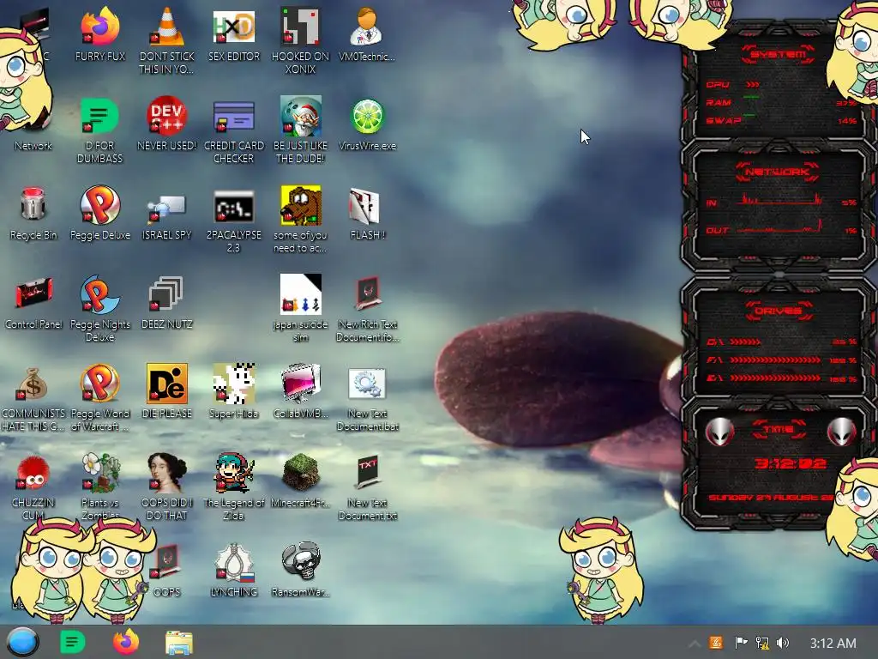Open the green document app on taskbar
Viewport: 878px width, 659px height.
pyautogui.click(x=72, y=642)
